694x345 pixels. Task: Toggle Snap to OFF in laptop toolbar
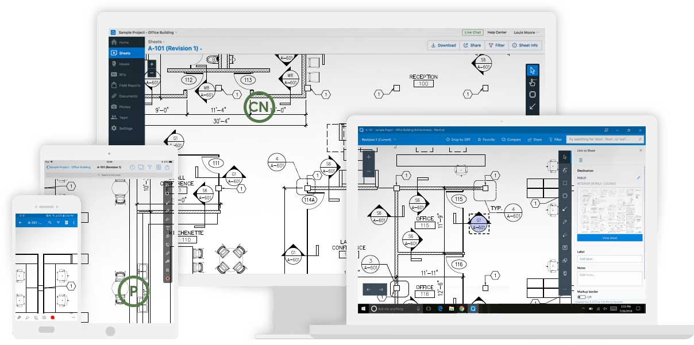[458, 139]
